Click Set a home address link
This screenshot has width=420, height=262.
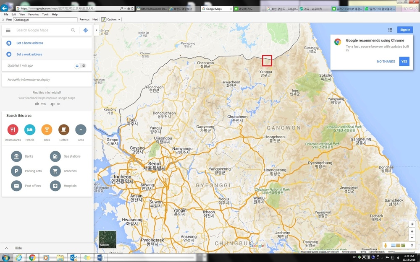click(x=30, y=43)
